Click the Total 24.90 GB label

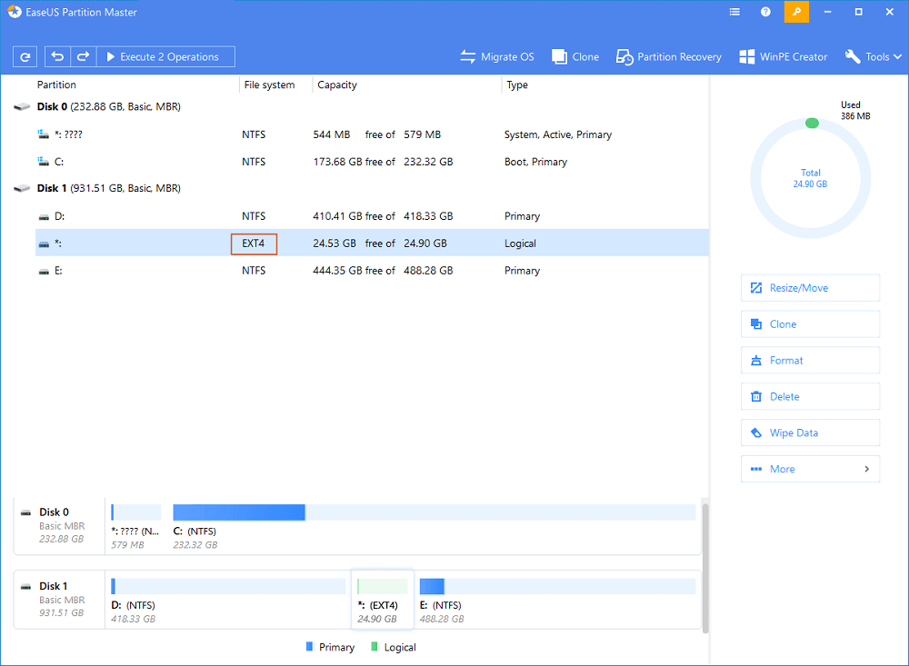coord(810,178)
